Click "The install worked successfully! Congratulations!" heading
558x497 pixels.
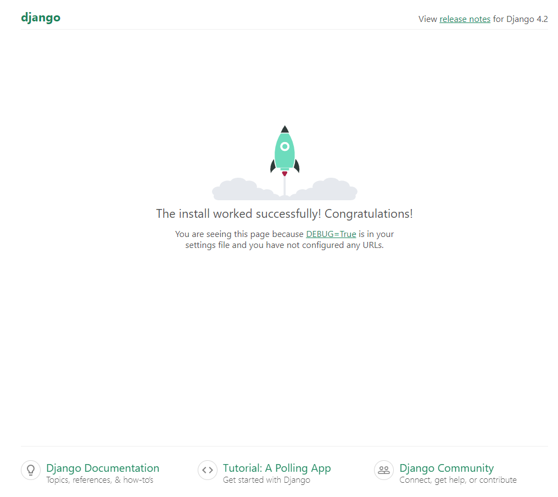(x=284, y=213)
